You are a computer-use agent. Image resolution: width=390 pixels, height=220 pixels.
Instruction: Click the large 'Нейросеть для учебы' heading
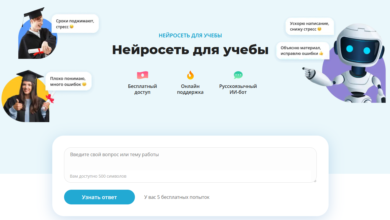pyautogui.click(x=190, y=50)
